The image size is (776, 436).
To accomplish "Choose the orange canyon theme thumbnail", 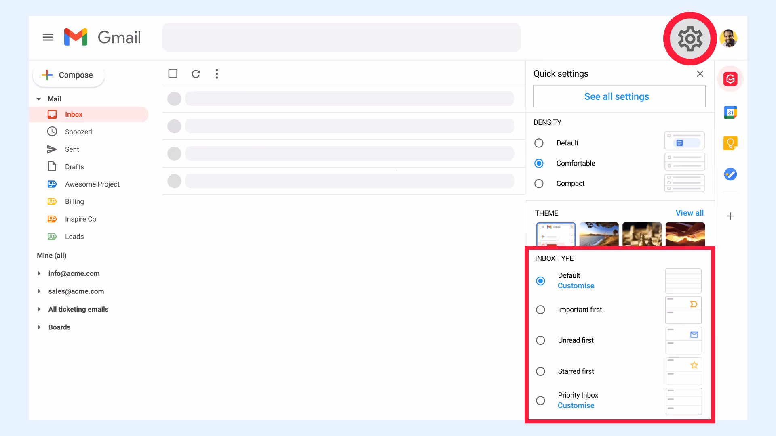I will click(685, 234).
